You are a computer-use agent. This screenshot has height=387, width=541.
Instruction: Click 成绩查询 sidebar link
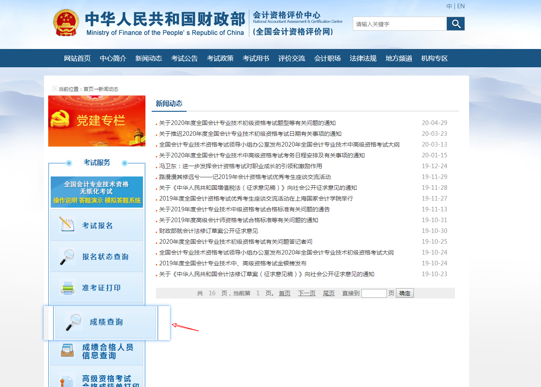106,322
